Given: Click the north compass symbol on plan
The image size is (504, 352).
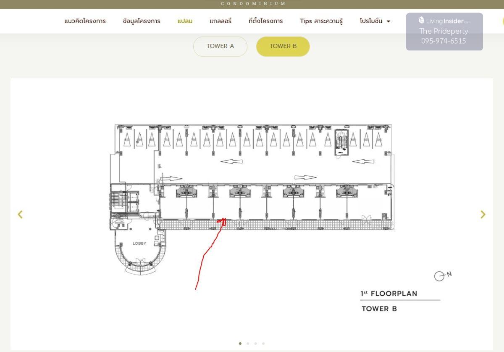Looking at the screenshot, I should (x=440, y=276).
